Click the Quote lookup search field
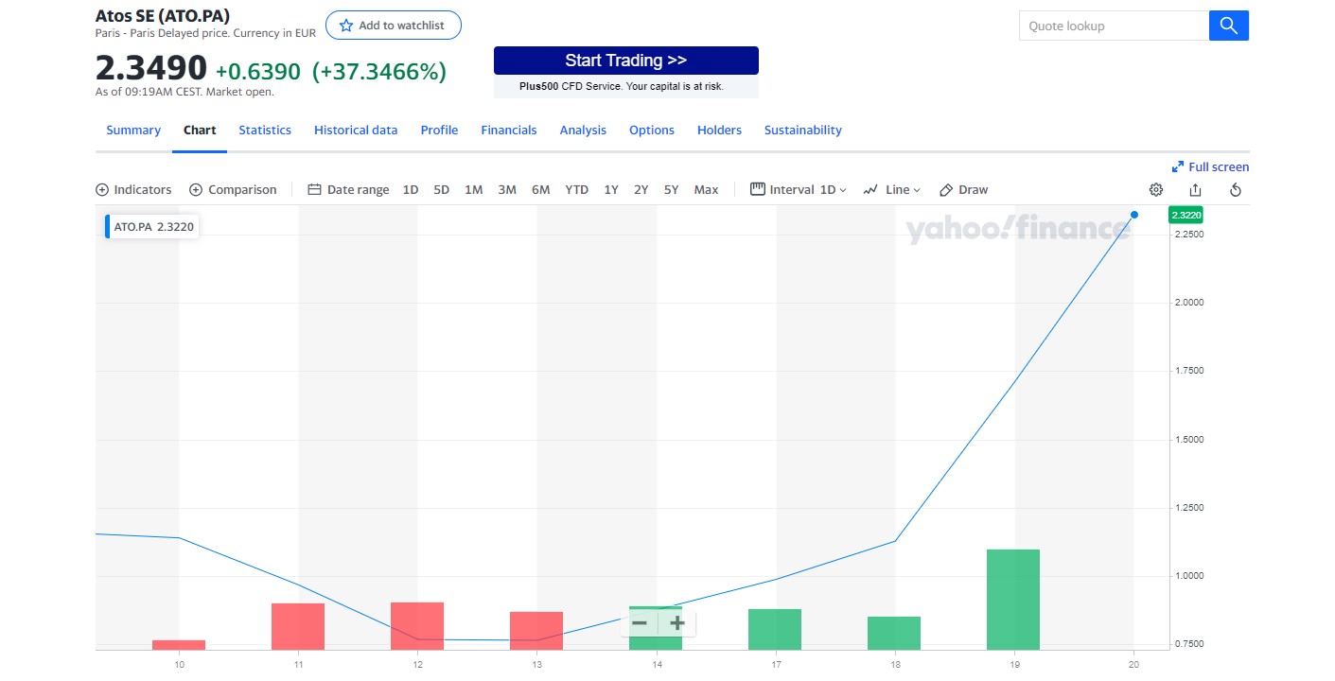This screenshot has height=681, width=1335. (1114, 26)
